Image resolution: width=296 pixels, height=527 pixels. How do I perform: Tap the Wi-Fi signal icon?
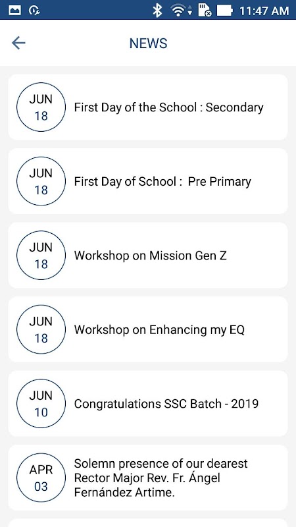click(182, 10)
